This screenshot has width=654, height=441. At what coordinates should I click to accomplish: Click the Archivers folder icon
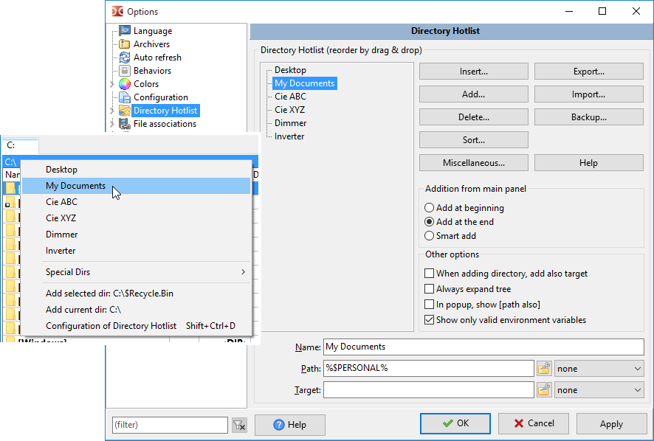(x=125, y=44)
